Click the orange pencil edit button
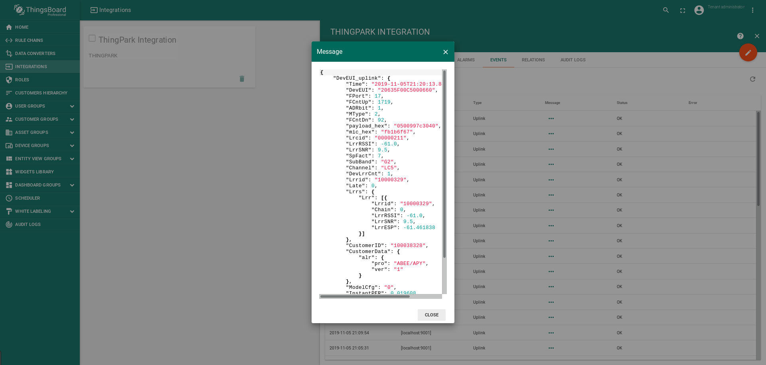 coord(748,53)
